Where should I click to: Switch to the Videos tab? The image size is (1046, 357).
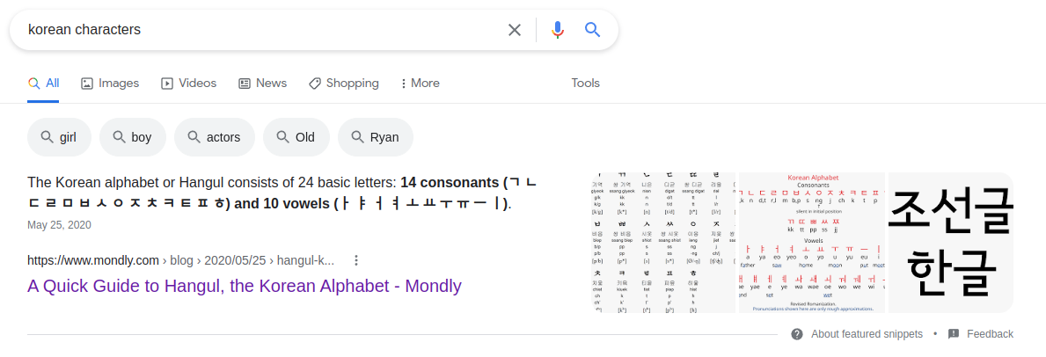[x=188, y=84]
